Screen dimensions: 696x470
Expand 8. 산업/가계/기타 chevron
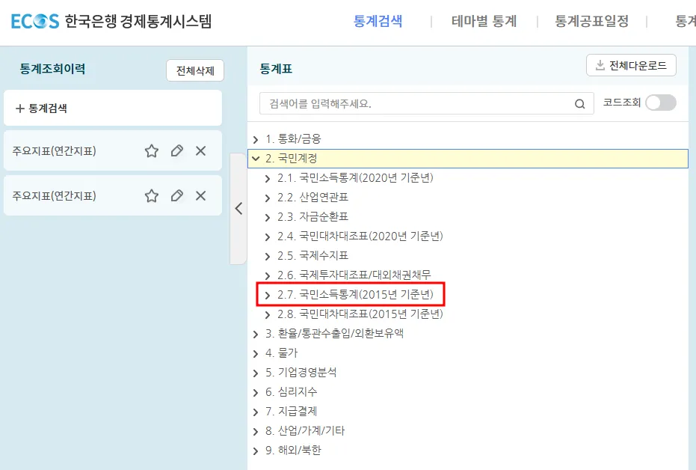click(x=255, y=431)
